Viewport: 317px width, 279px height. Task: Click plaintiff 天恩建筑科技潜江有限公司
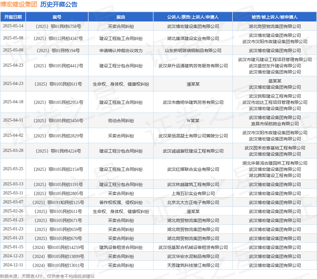[193, 265]
